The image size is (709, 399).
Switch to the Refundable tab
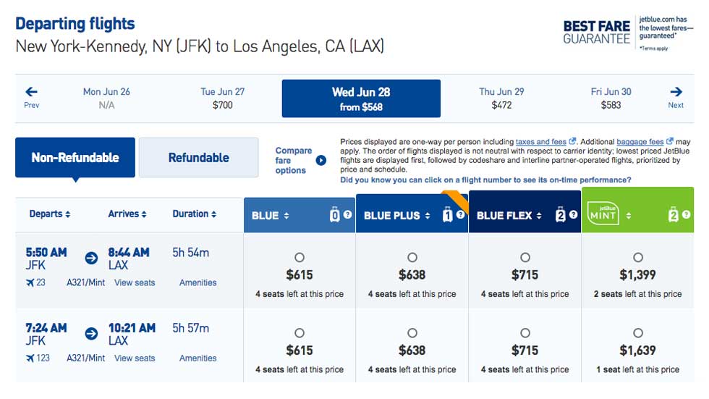pos(198,157)
